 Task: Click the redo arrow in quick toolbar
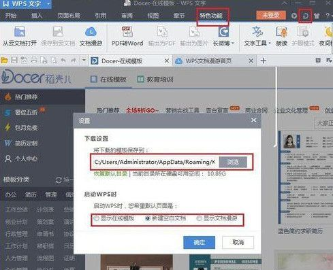[74, 61]
